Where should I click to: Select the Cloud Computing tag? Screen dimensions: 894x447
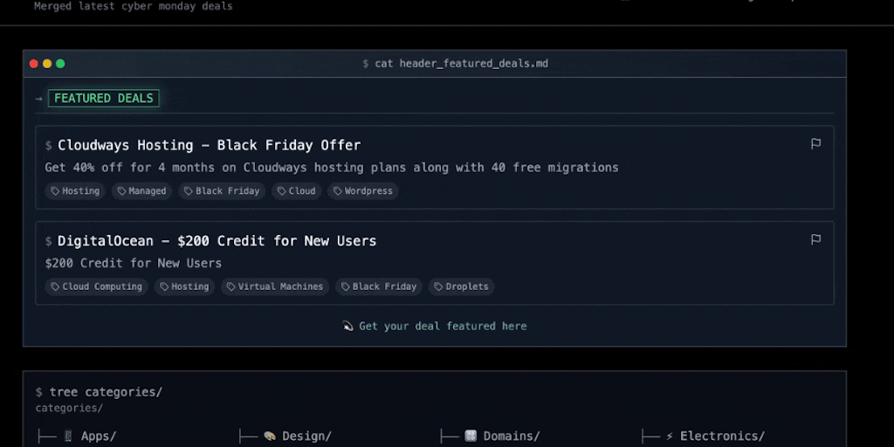click(x=96, y=286)
